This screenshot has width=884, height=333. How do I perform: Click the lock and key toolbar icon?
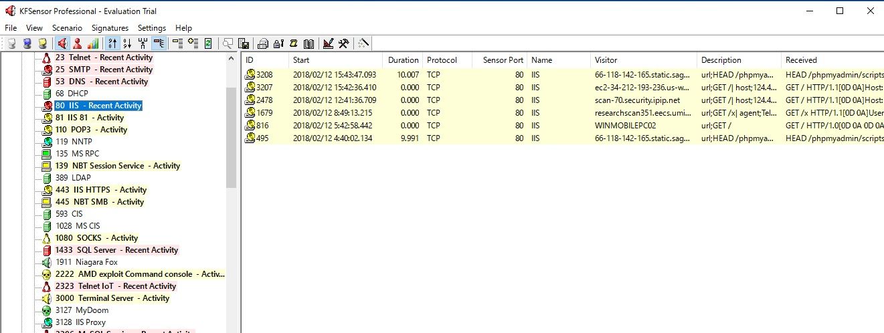click(278, 43)
